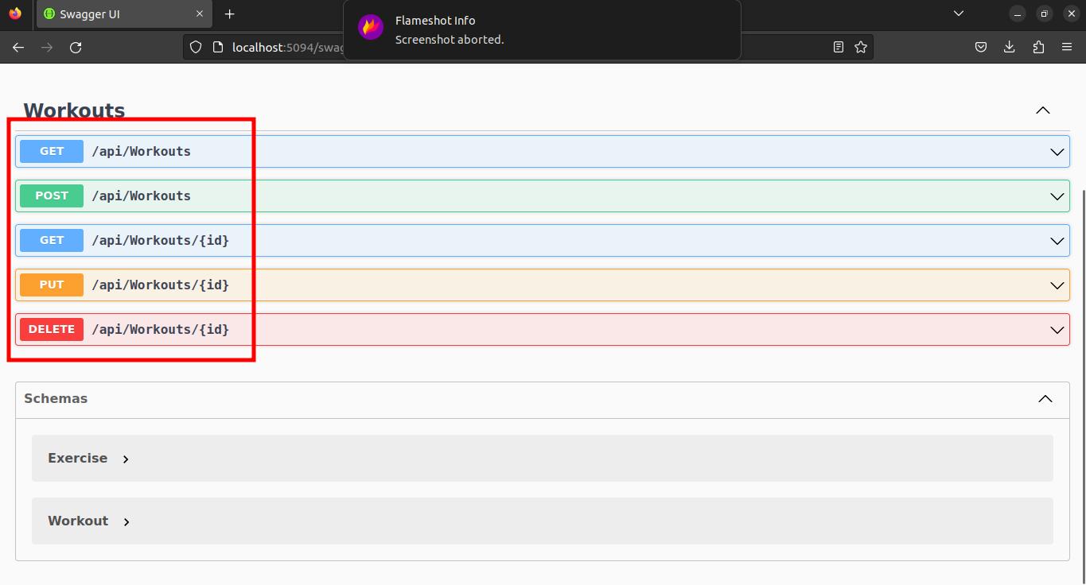This screenshot has width=1086, height=585.
Task: Click the browser back arrow
Action: pyautogui.click(x=18, y=48)
